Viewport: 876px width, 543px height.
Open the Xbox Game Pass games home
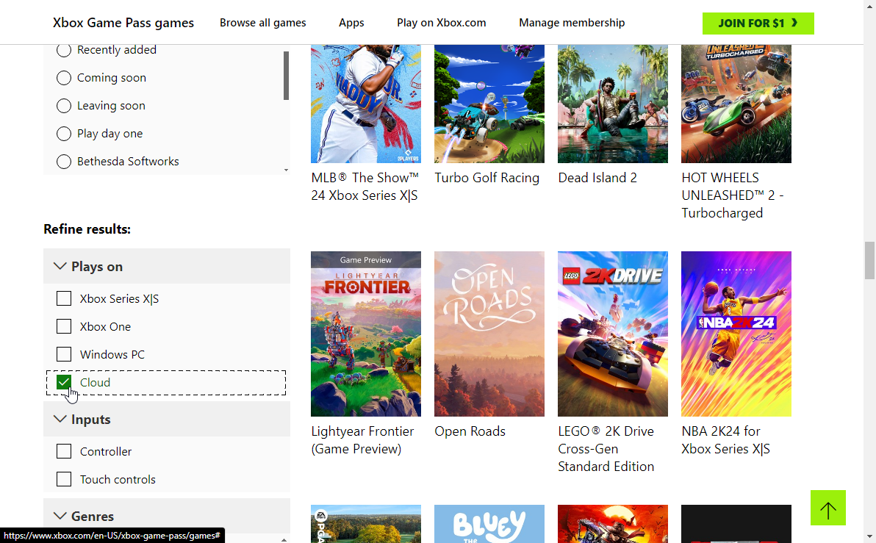tap(123, 23)
